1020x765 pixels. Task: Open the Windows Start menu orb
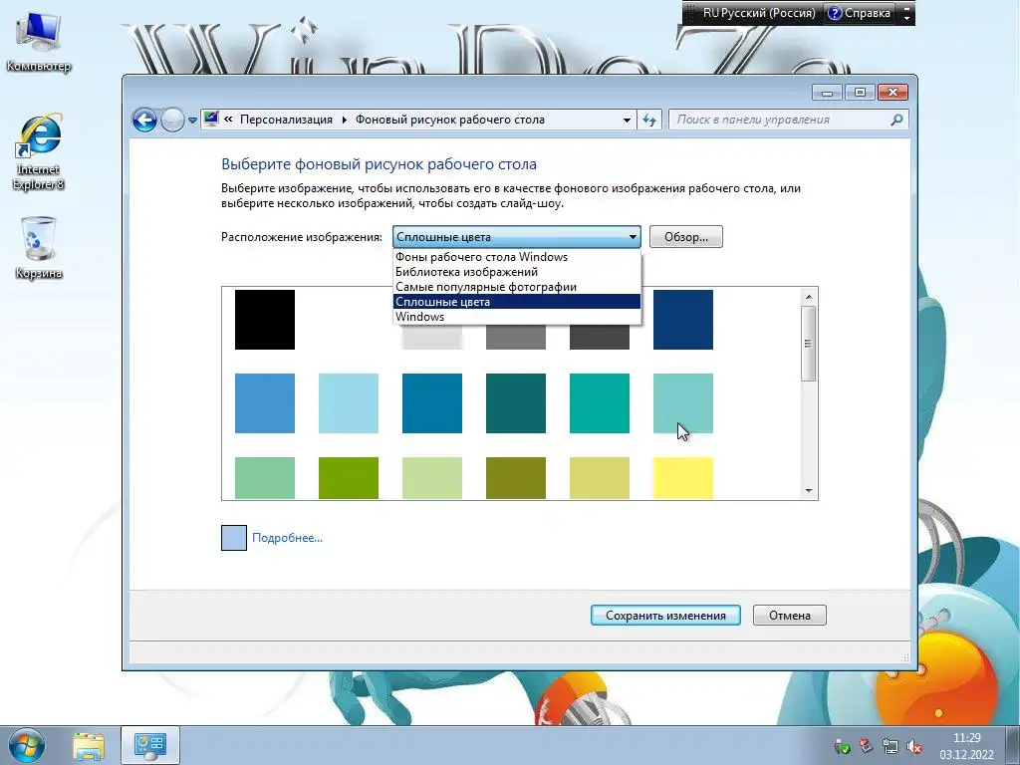click(x=26, y=745)
